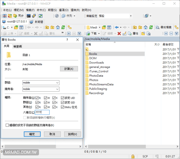The height and width of the screenshot is (159, 180).
Task: Sort by the Name (名稱) column header
Action: 88,44
